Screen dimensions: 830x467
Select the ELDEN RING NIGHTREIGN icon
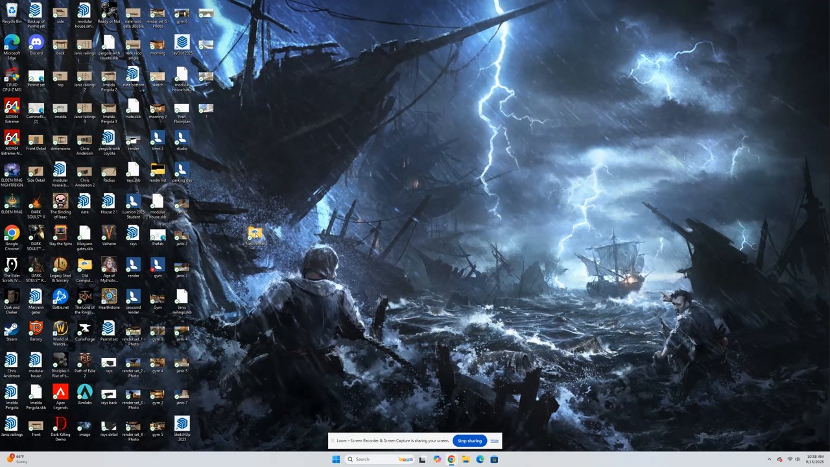12,175
